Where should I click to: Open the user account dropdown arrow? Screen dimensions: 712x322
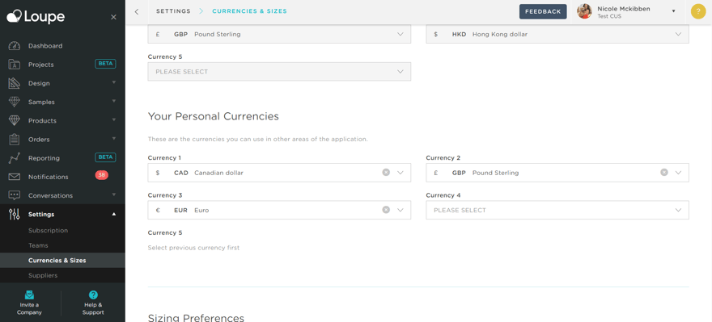(x=673, y=11)
